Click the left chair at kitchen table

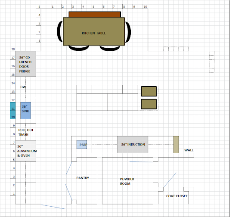(60, 31)
